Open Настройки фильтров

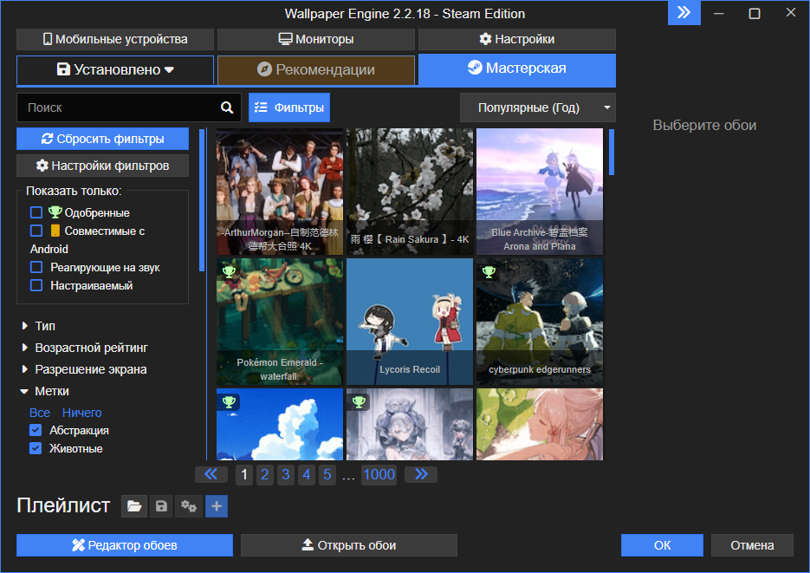[x=103, y=166]
